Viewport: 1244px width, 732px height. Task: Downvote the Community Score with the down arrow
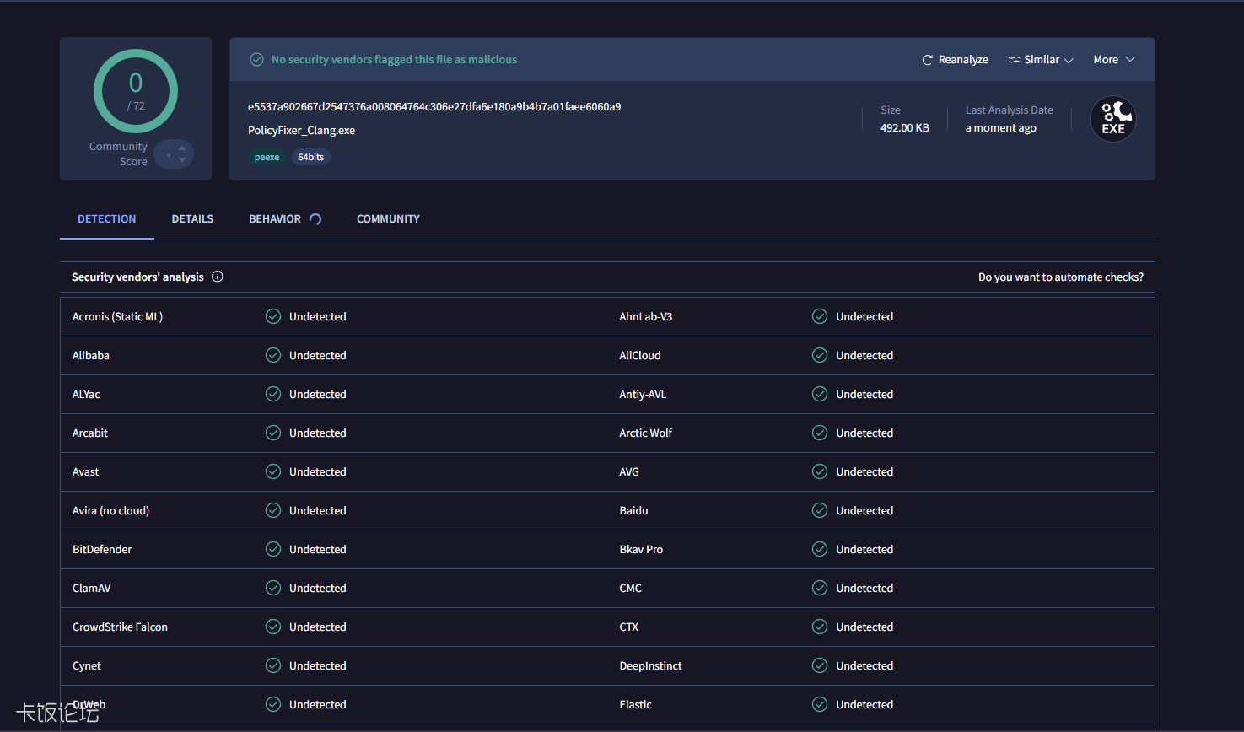pyautogui.click(x=182, y=160)
